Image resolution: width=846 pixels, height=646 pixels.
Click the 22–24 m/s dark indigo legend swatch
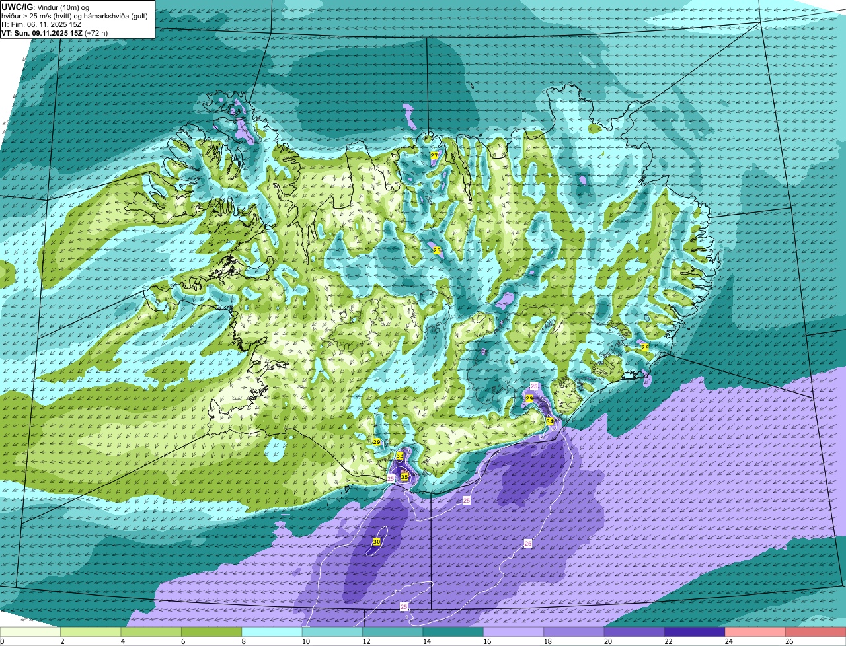point(695,632)
